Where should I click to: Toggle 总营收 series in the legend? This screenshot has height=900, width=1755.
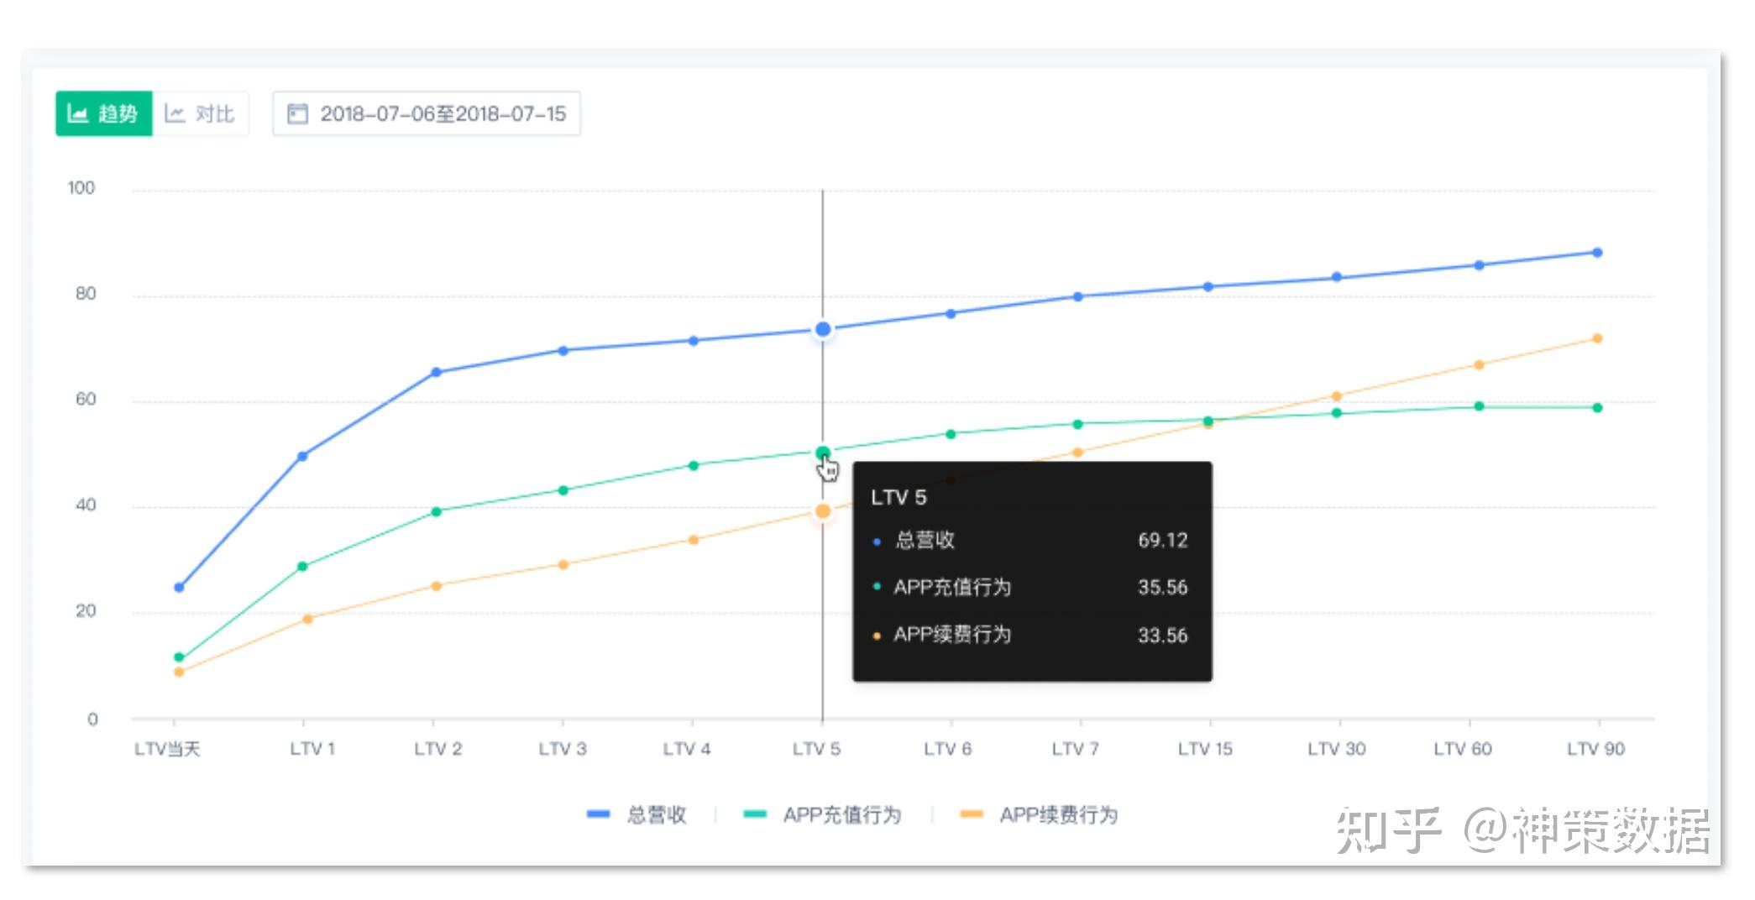637,814
